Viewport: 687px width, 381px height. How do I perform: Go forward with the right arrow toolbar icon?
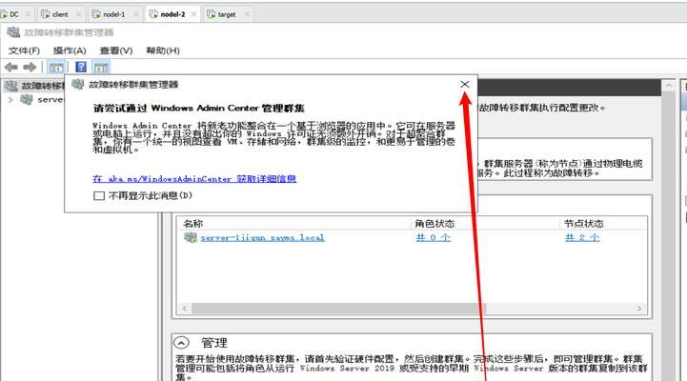point(30,67)
